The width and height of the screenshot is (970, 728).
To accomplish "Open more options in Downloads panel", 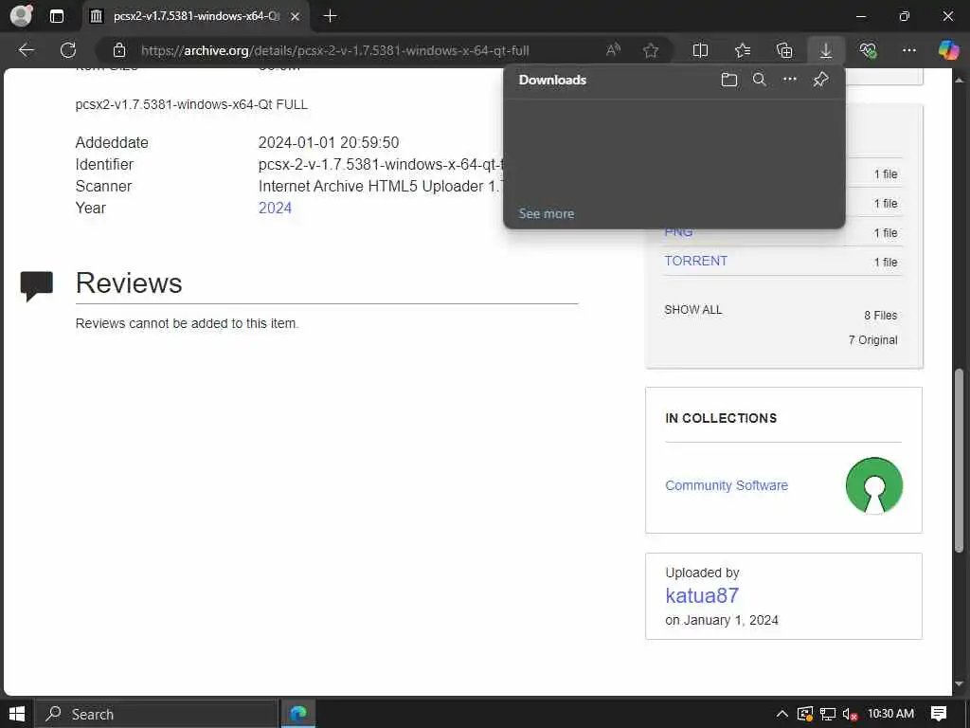I will (x=790, y=80).
